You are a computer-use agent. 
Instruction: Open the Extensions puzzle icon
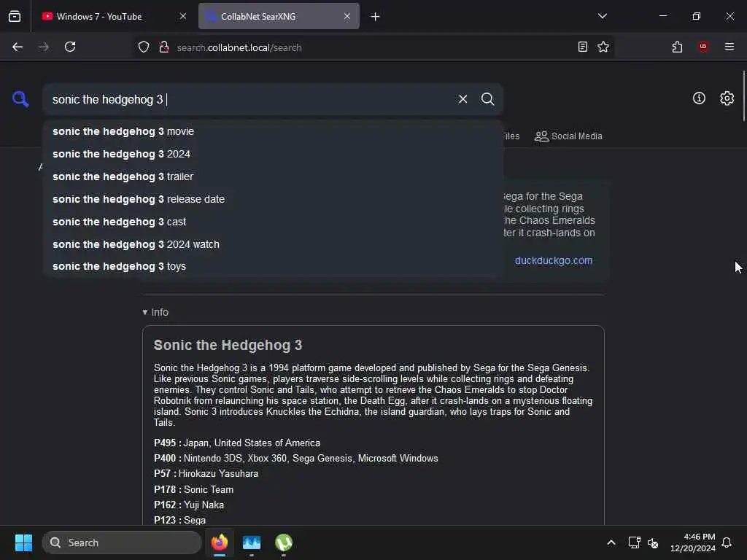tap(677, 47)
